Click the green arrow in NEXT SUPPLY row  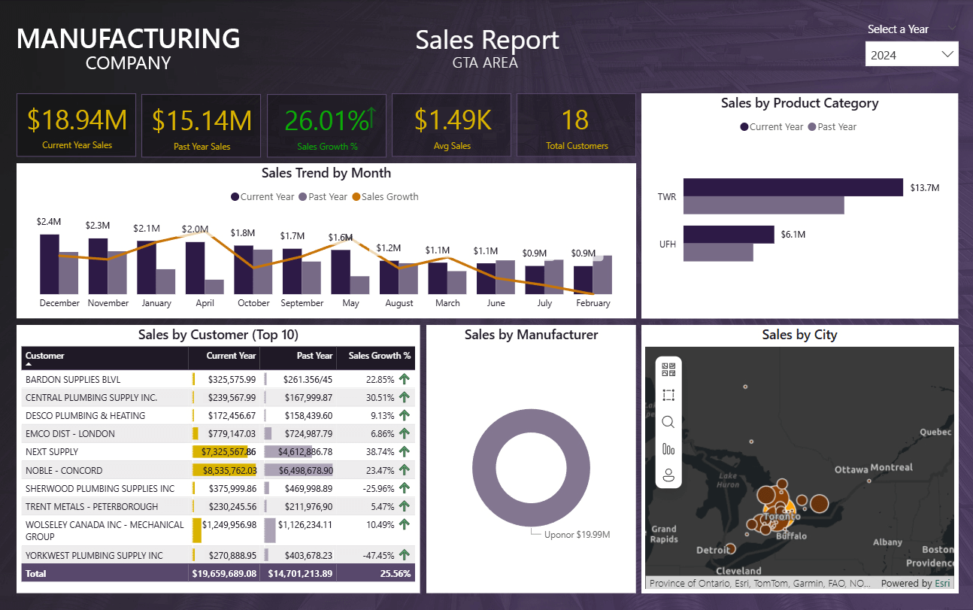(405, 452)
